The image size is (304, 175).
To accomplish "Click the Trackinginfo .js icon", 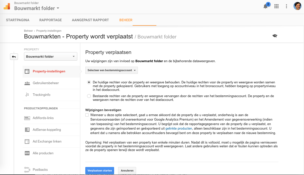I will 27,95.
